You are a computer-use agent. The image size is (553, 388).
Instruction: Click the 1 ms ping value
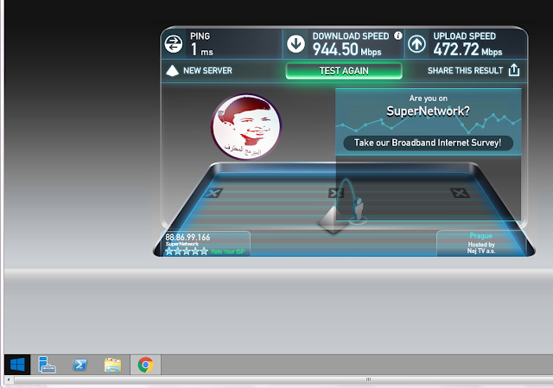pos(201,49)
